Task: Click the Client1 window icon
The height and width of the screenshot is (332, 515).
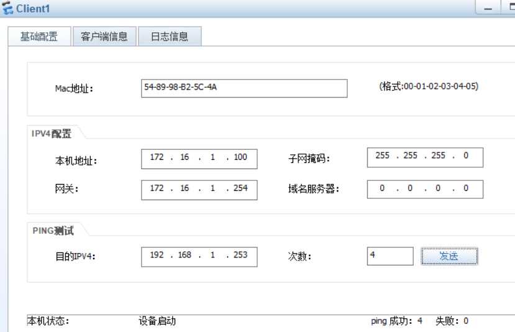Action: click(x=7, y=8)
